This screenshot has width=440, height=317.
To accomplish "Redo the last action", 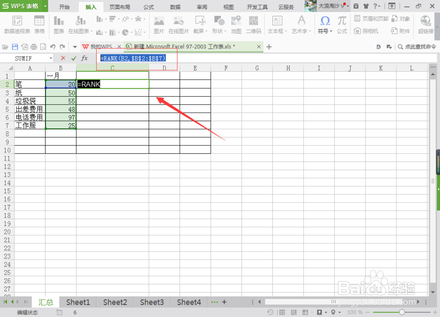I will (x=62, y=47).
